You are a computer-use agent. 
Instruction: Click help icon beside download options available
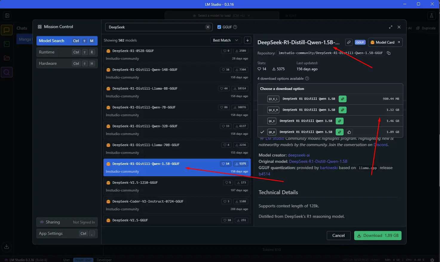pos(307,79)
